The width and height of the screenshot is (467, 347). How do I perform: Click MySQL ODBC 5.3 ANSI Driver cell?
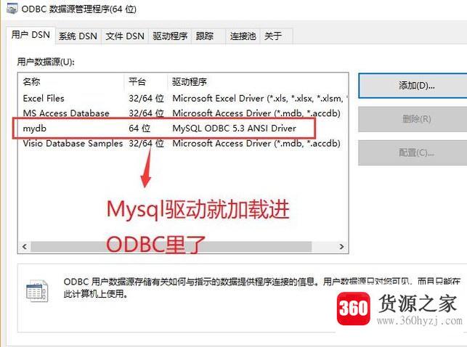point(234,128)
